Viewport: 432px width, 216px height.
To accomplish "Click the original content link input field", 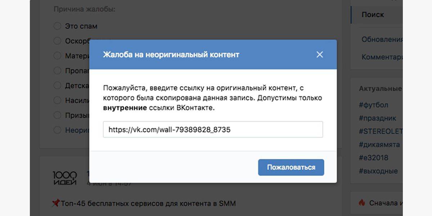I will point(213,130).
